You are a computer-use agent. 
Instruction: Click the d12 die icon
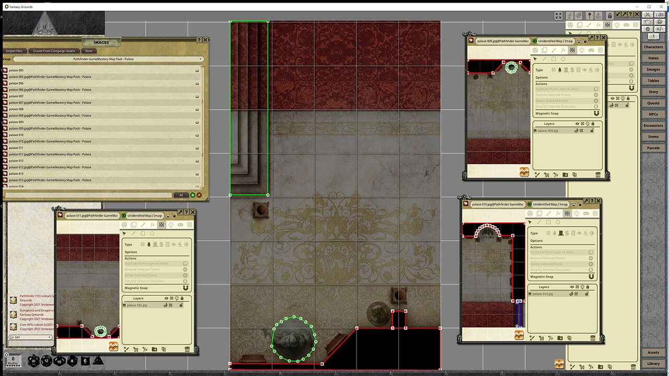tap(47, 361)
